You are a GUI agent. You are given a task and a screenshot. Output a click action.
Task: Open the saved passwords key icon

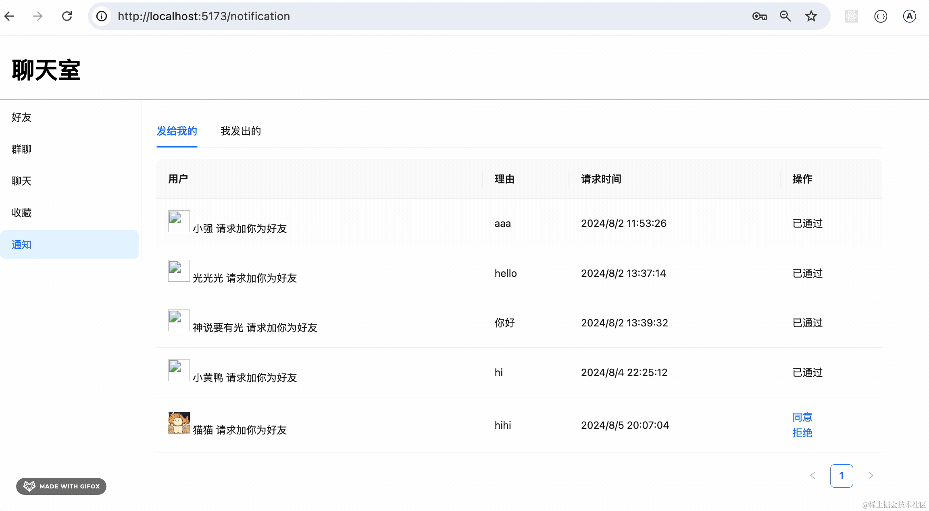(759, 16)
